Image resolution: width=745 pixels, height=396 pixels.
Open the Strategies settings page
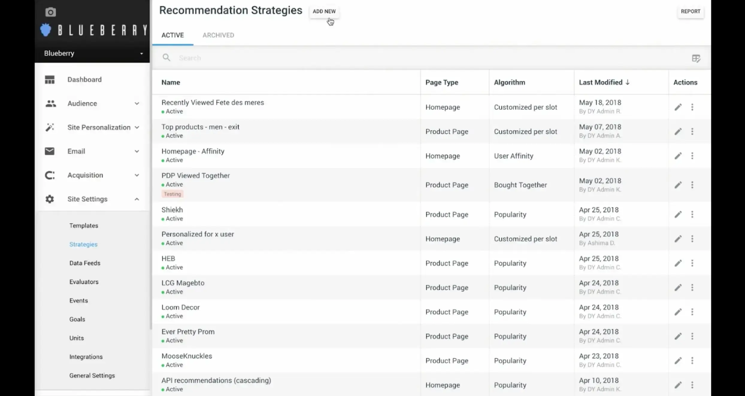(83, 244)
